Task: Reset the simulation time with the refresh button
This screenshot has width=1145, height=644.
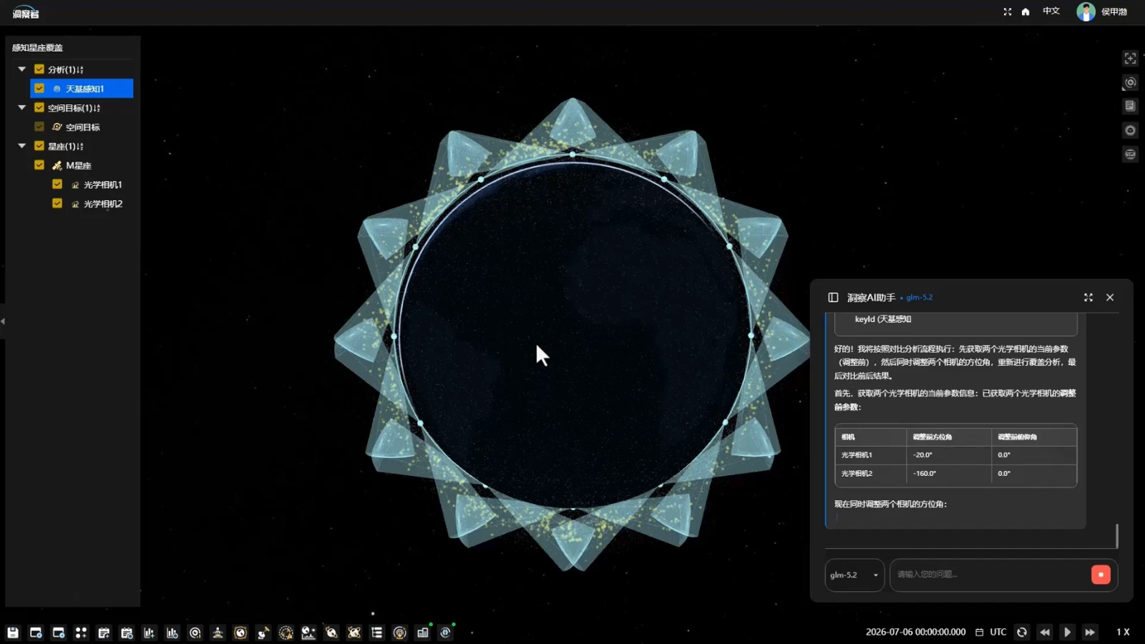Action: click(1022, 633)
